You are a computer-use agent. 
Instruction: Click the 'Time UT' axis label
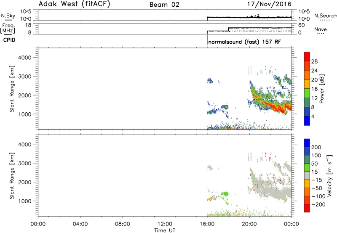coord(165,230)
